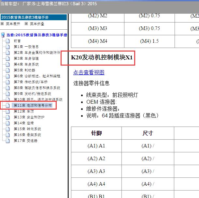Click the page icon beside 第11章 电源和信号分布
Screen dimensions: 199x198
(x=8, y=105)
